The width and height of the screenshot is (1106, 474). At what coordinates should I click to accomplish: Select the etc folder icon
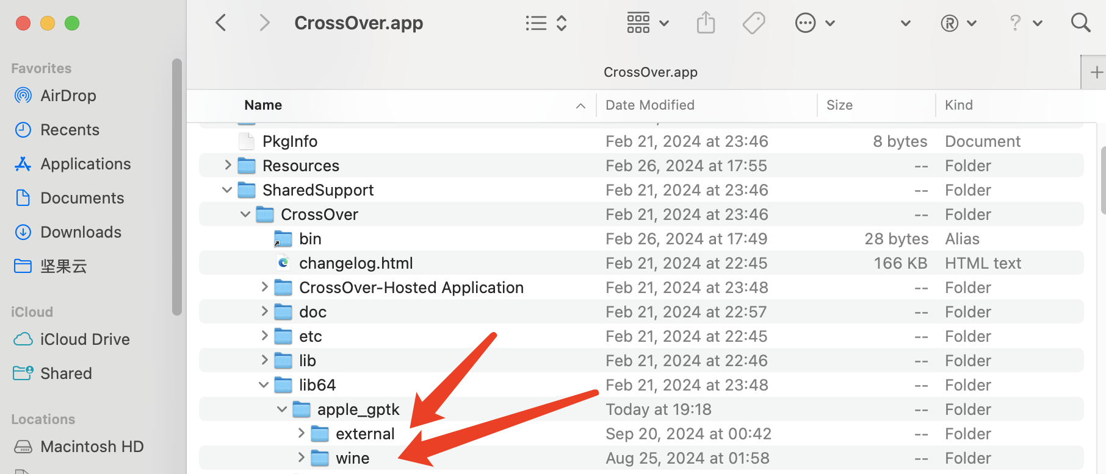283,336
